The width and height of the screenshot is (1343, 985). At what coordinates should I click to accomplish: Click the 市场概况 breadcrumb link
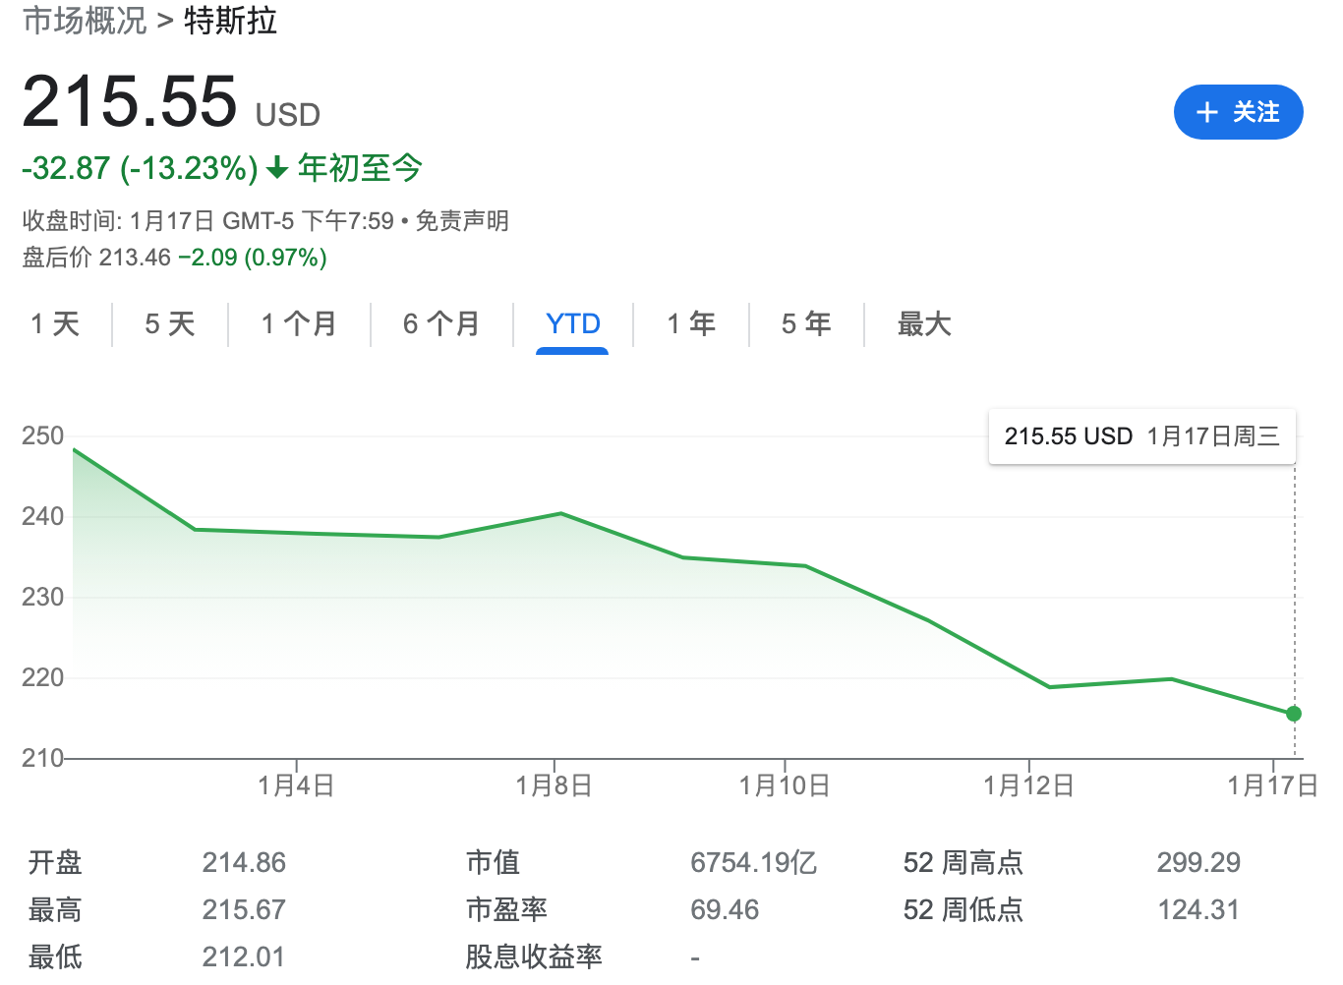pos(85,21)
